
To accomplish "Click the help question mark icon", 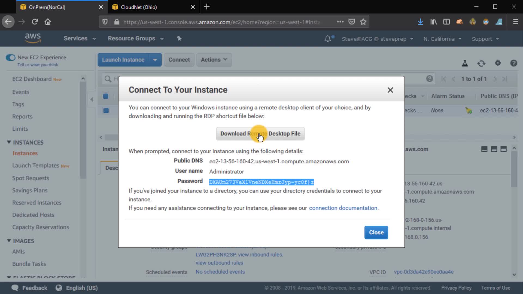I will coord(513,63).
